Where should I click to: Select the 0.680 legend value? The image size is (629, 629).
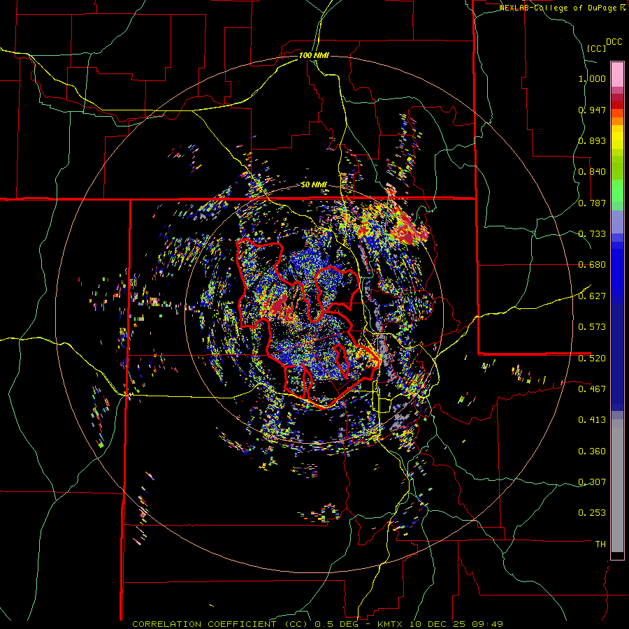592,265
